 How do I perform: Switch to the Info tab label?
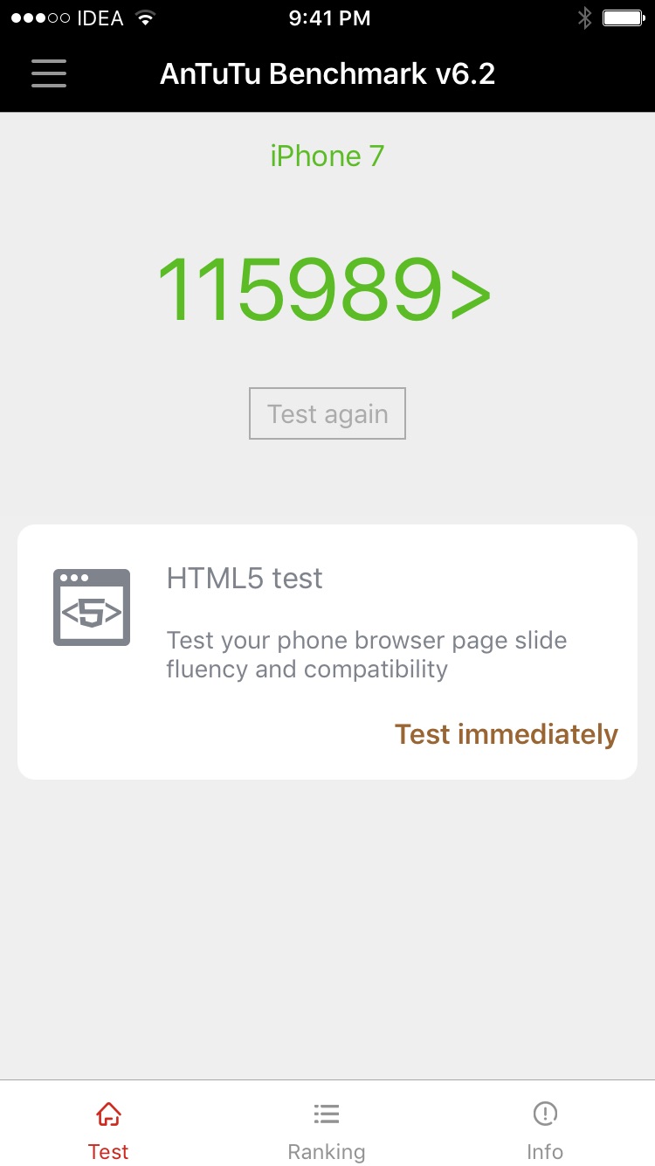[x=545, y=1151]
